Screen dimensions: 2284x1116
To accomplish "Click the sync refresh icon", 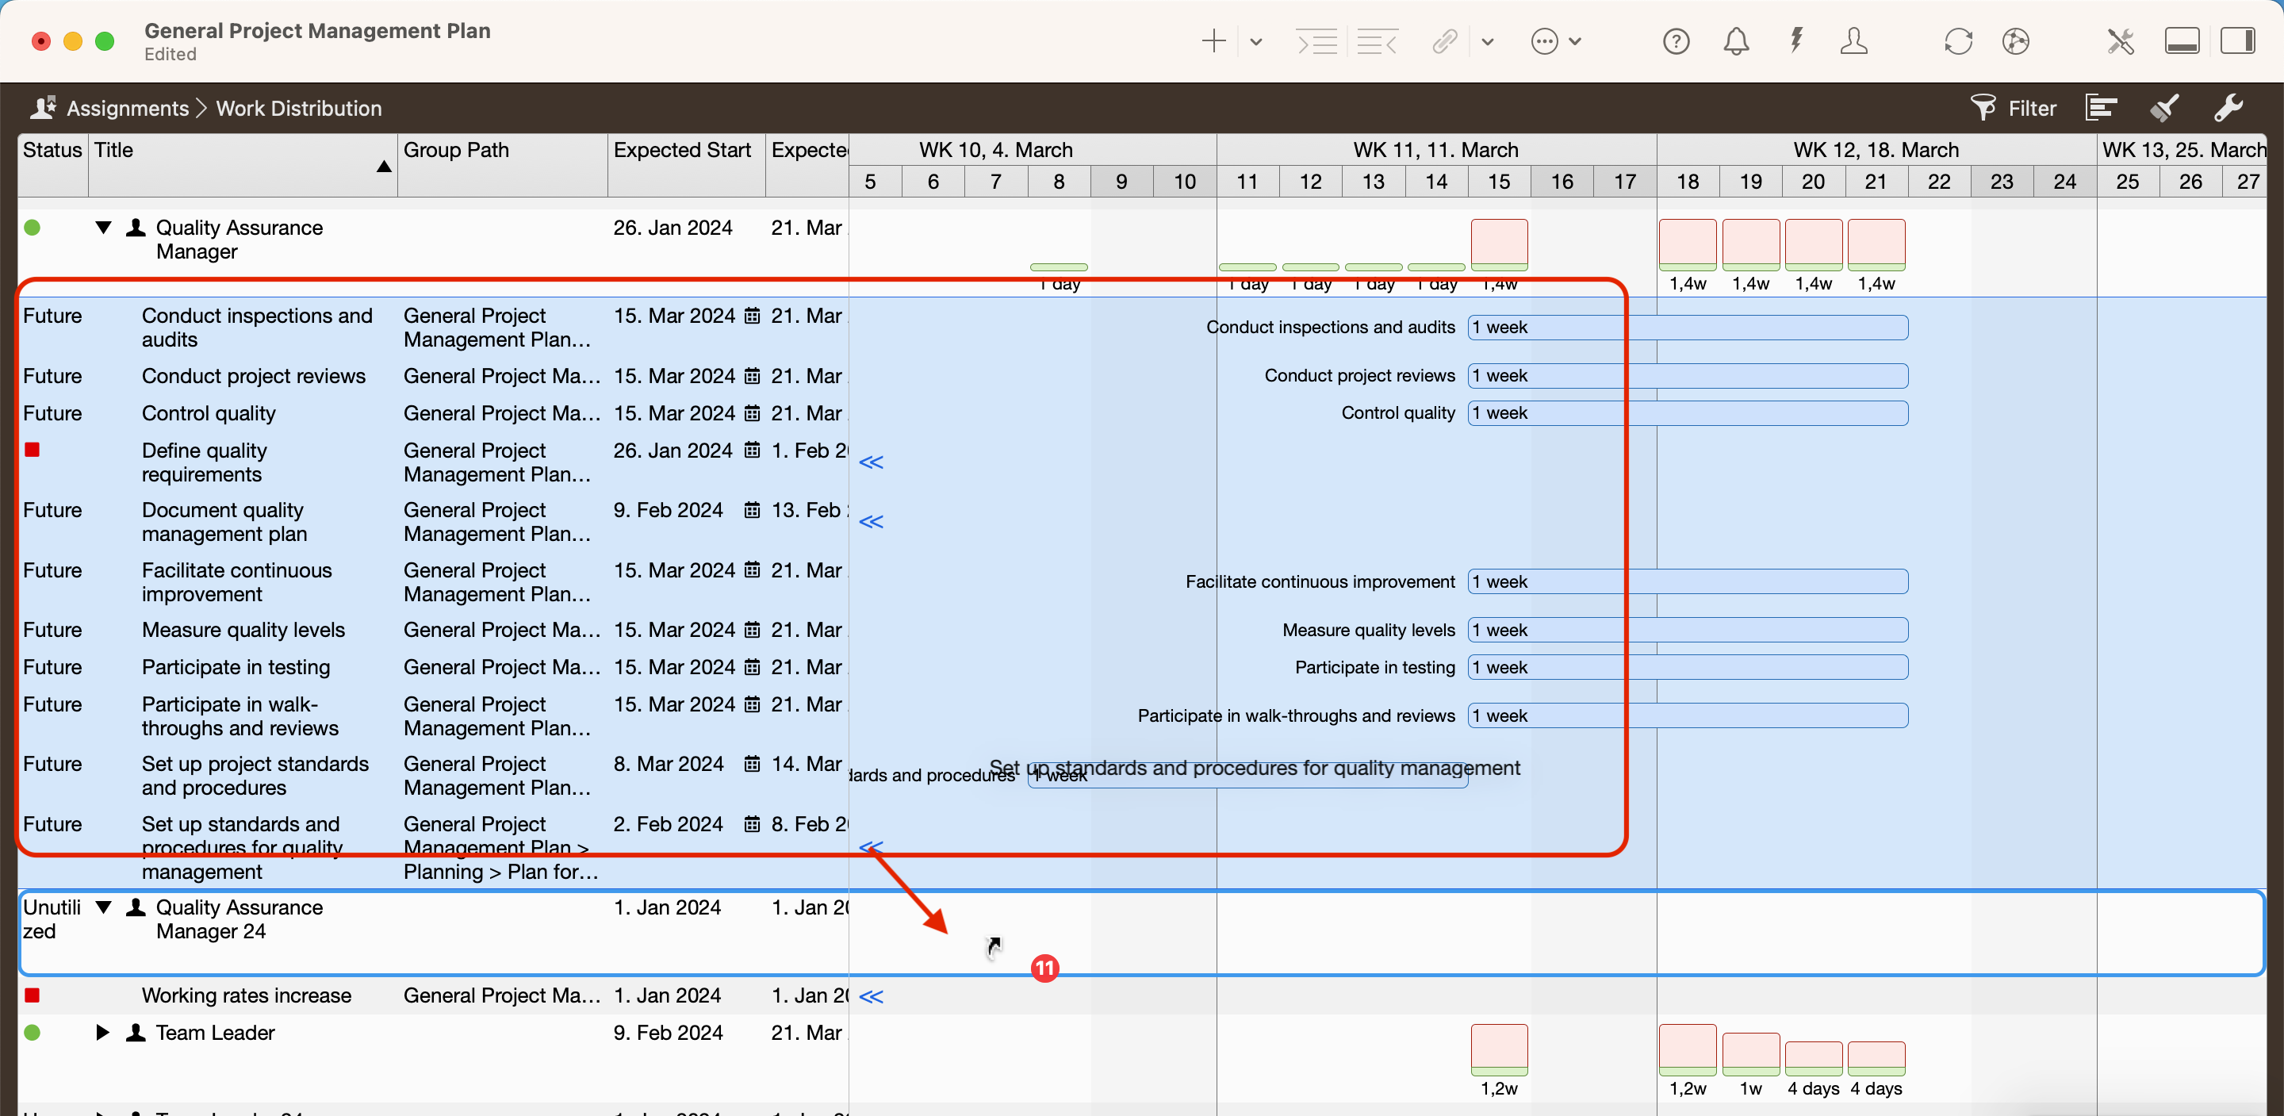I will point(1958,42).
